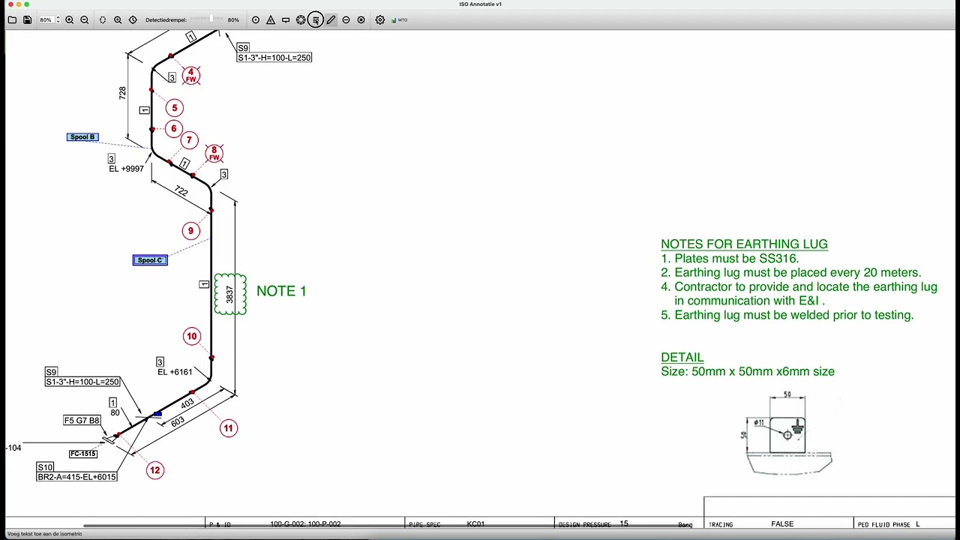Click the magnifier search detection icon

coord(118,19)
